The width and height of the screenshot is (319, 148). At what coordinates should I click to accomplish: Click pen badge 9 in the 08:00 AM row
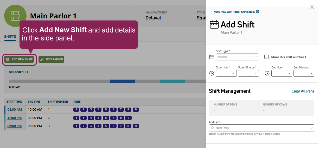click(136, 110)
